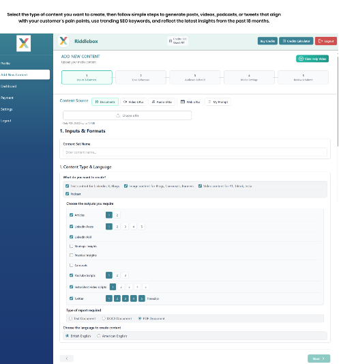Jump to step 2 Goal & Purpose
The image size is (341, 364).
[x=140, y=77]
